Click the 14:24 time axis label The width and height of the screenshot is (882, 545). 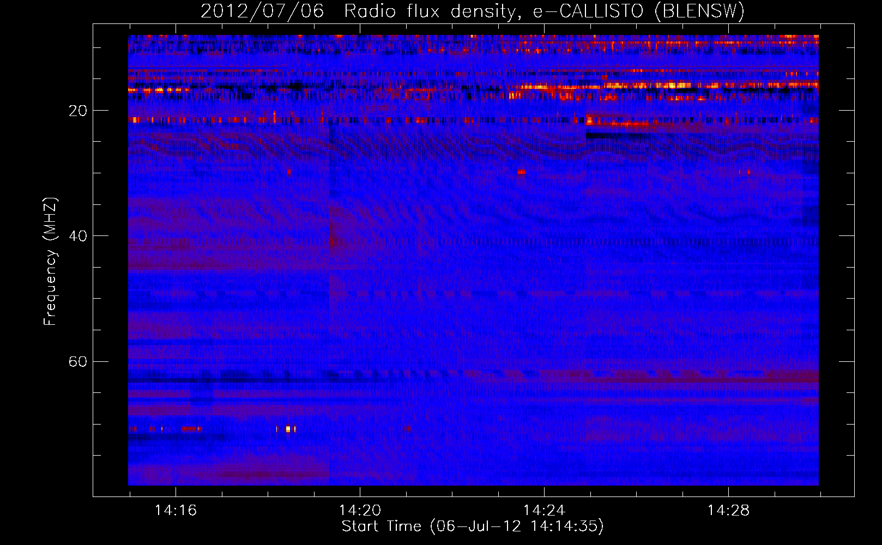[x=544, y=511]
